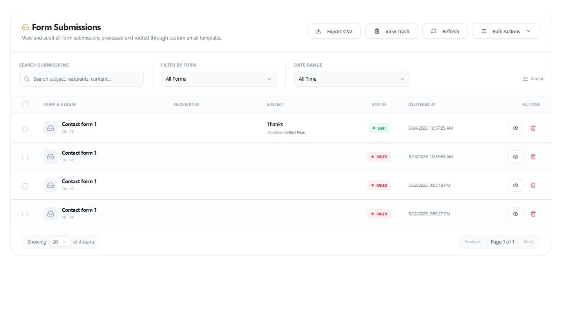Delete the submission from 2:59:27 PM
Viewport: 563px width, 336px height.
533,214
